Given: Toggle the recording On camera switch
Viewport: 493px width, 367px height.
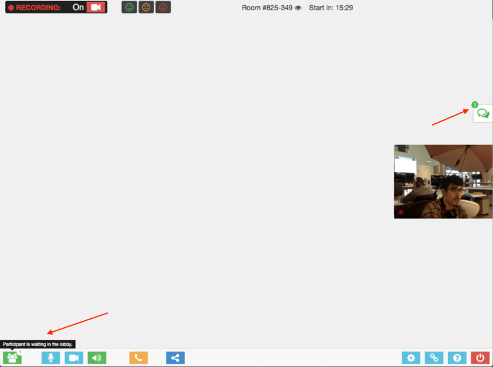Looking at the screenshot, I should [x=96, y=7].
